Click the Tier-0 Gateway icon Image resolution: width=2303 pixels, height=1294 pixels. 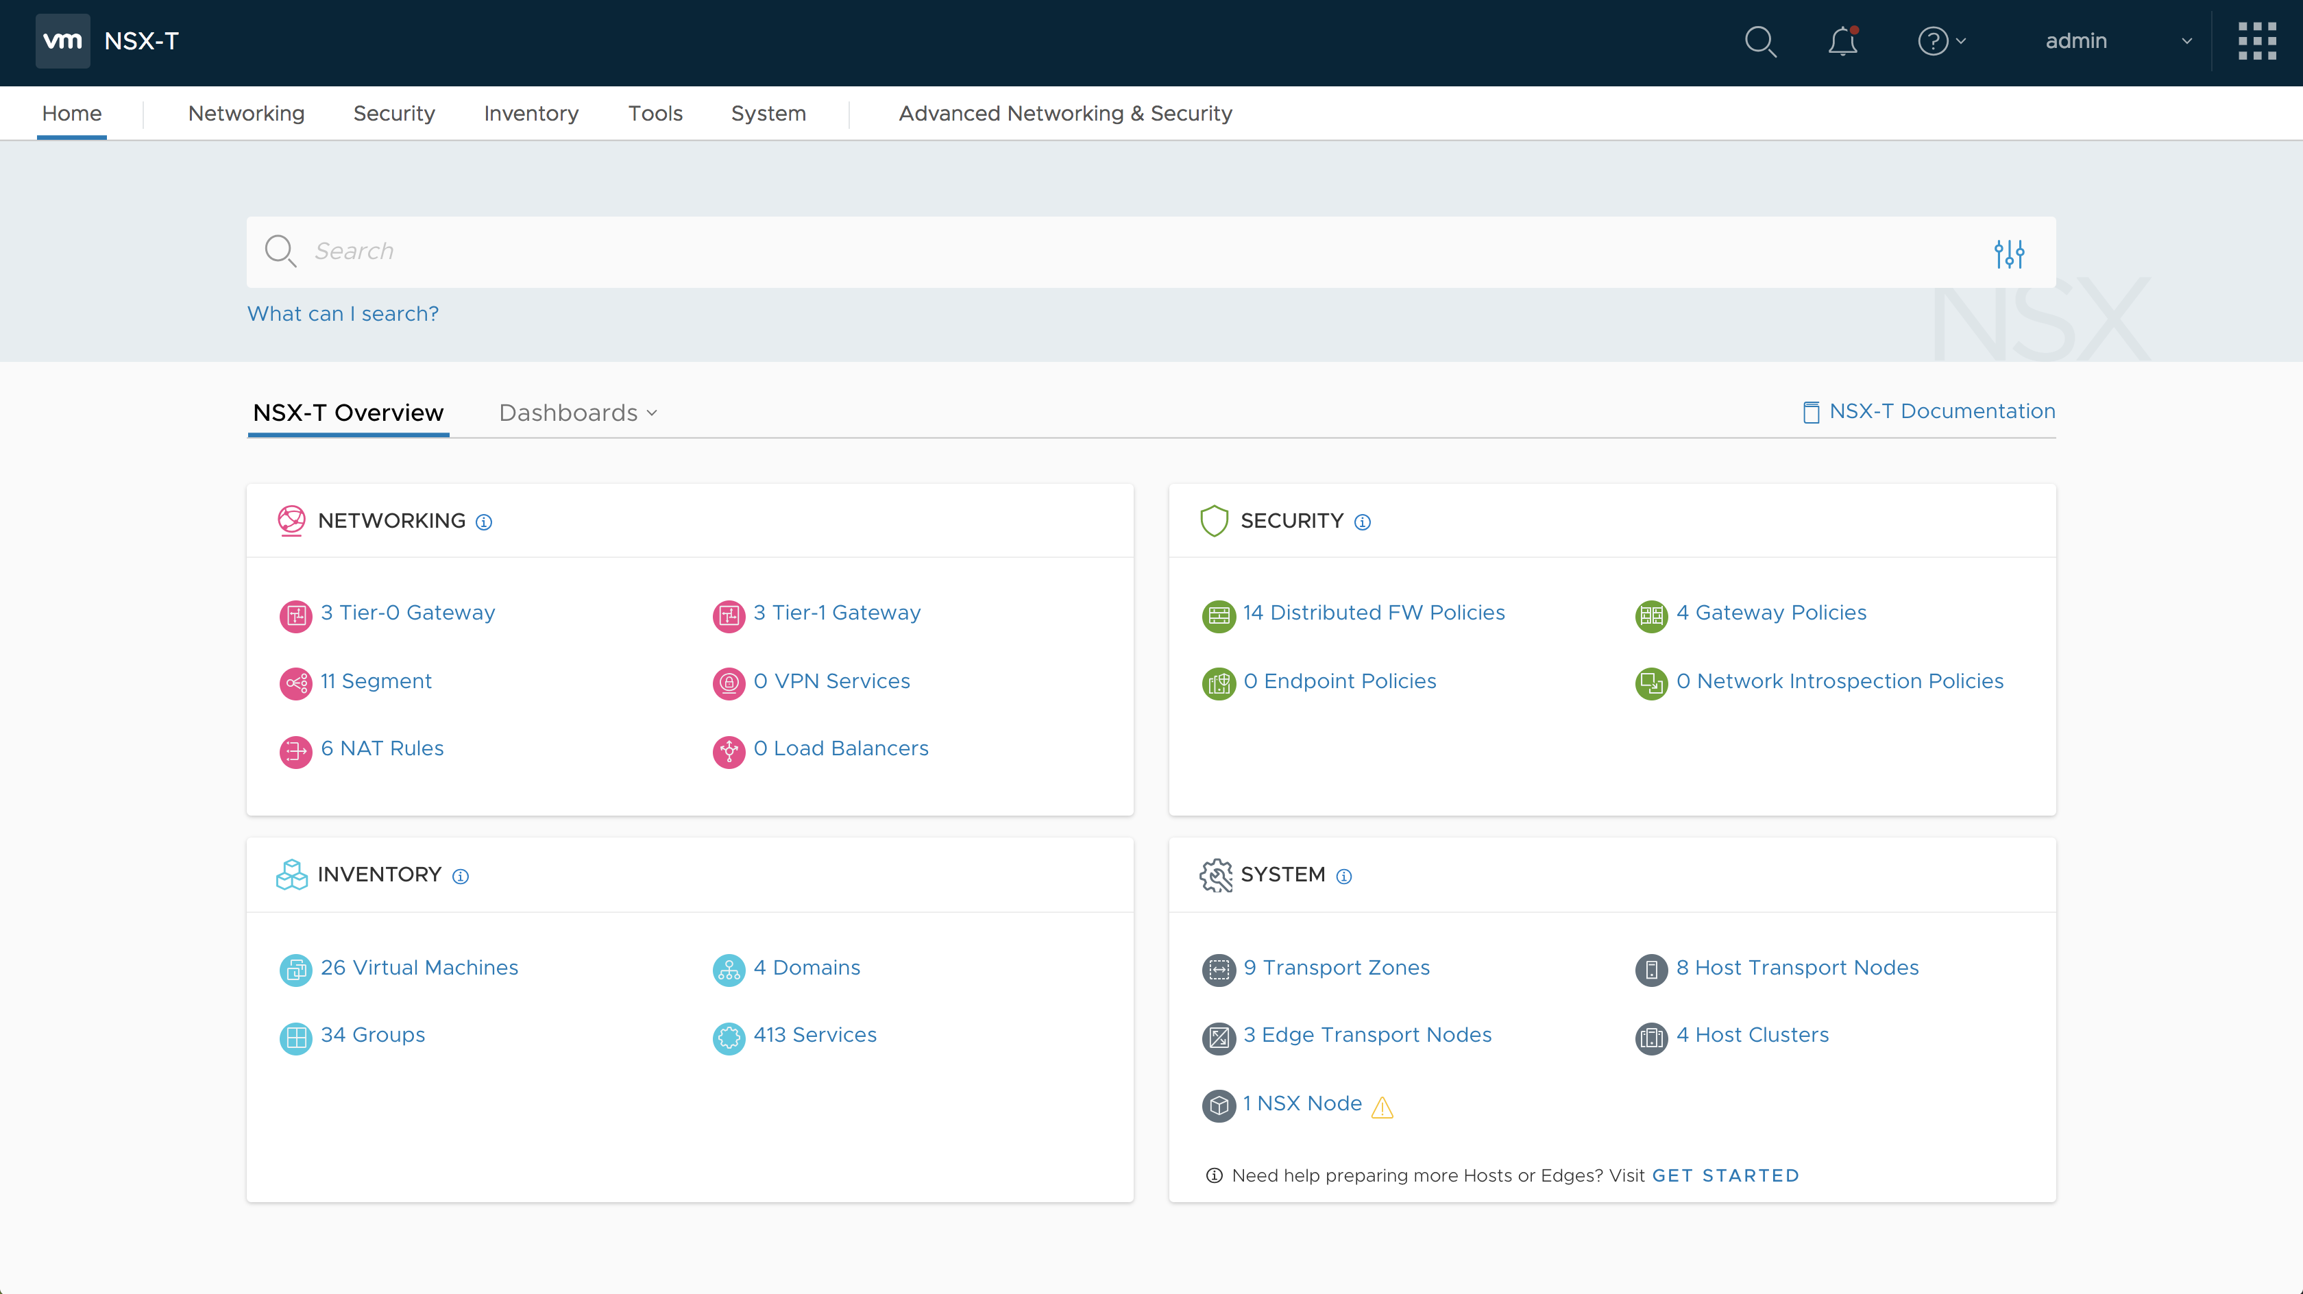(296, 615)
